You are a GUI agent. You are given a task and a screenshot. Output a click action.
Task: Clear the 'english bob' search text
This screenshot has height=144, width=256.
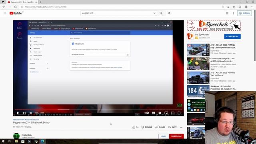[154, 13]
